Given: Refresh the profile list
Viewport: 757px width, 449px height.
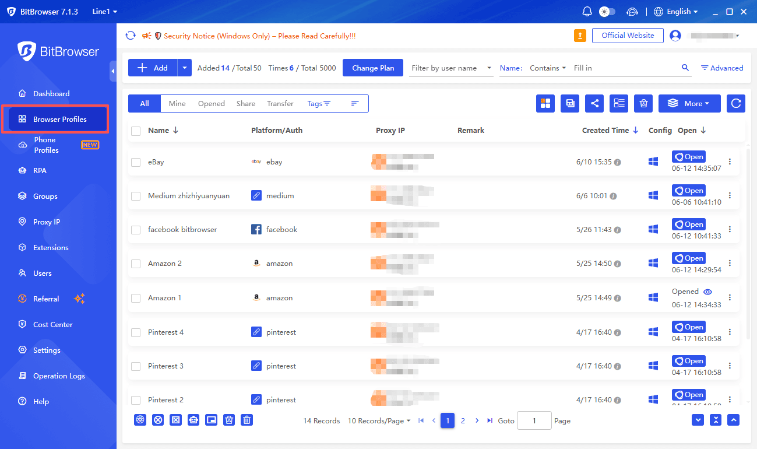Looking at the screenshot, I should pos(736,103).
